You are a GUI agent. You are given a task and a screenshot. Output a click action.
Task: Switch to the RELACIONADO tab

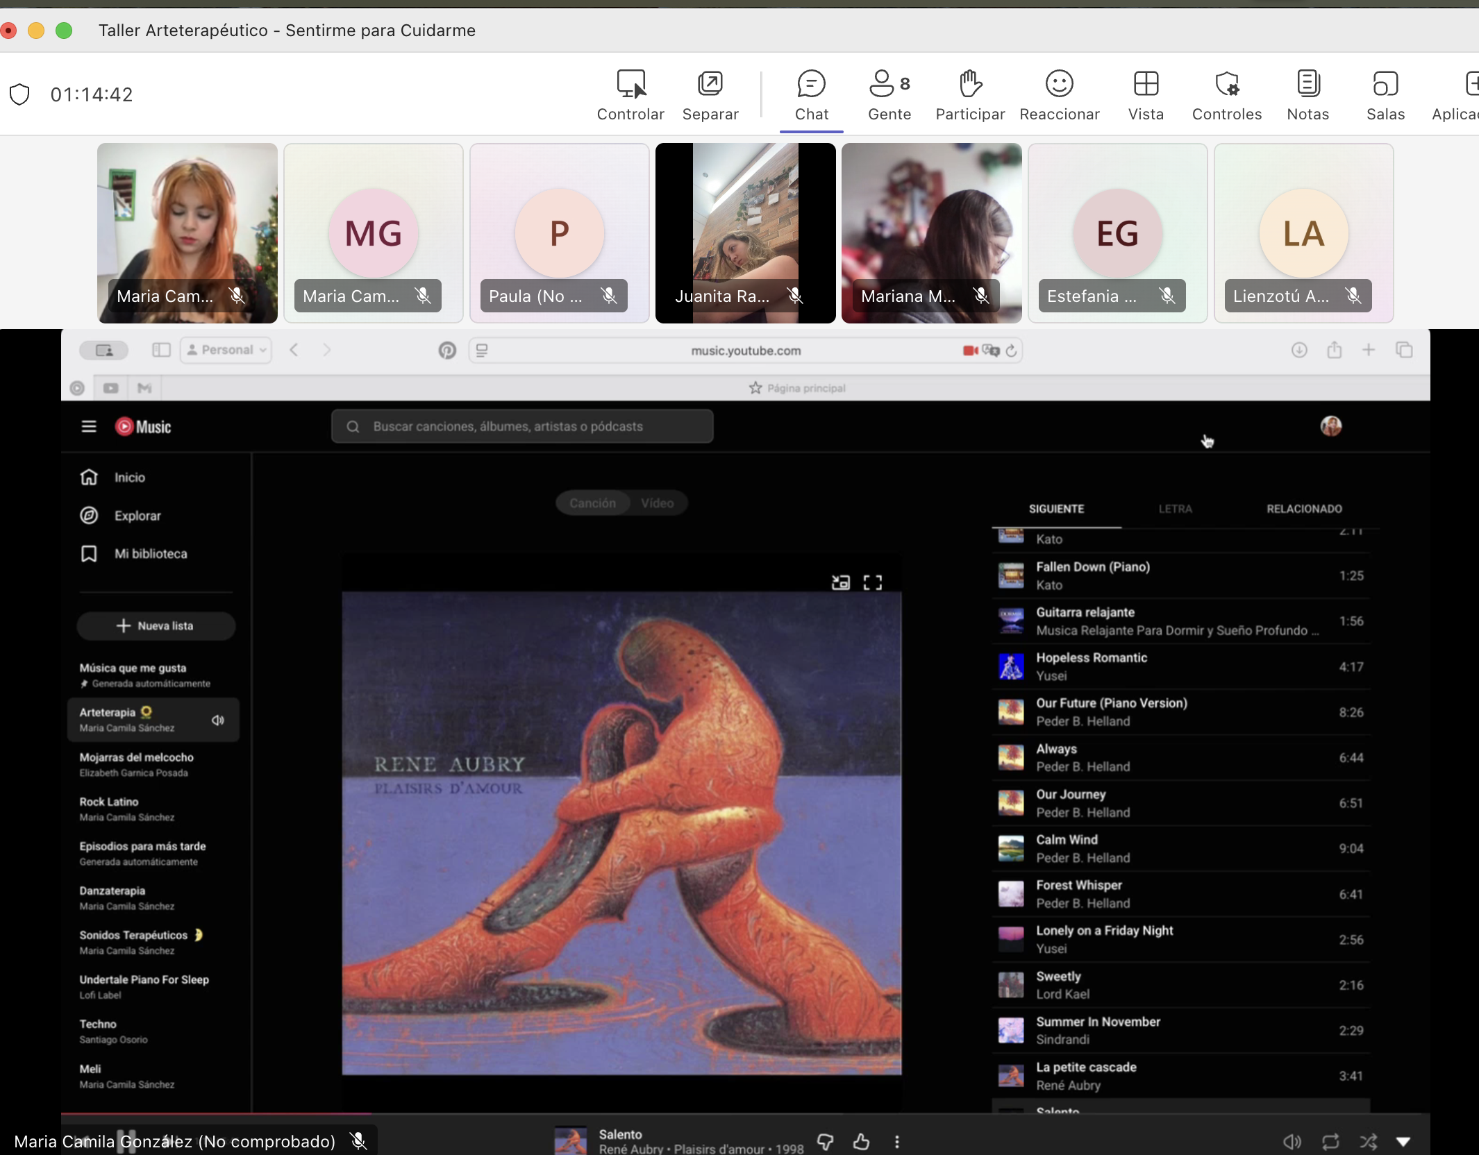[1303, 509]
